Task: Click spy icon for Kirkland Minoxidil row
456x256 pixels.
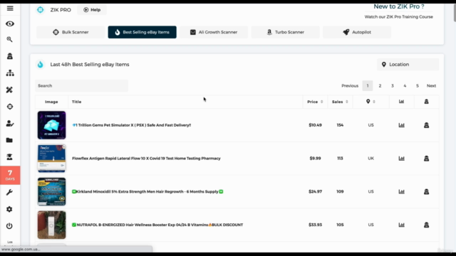Action: coord(426,191)
